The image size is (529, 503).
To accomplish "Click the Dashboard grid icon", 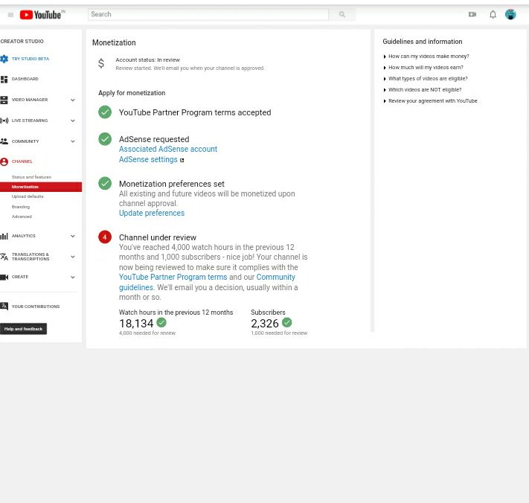I will [4, 80].
